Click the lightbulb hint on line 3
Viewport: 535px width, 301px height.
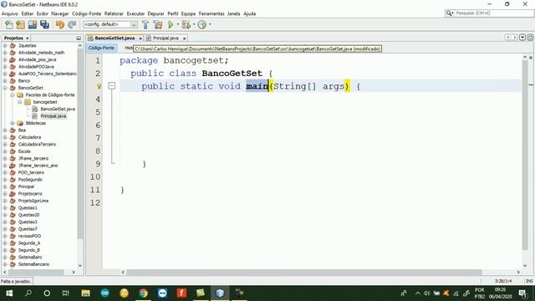[99, 86]
